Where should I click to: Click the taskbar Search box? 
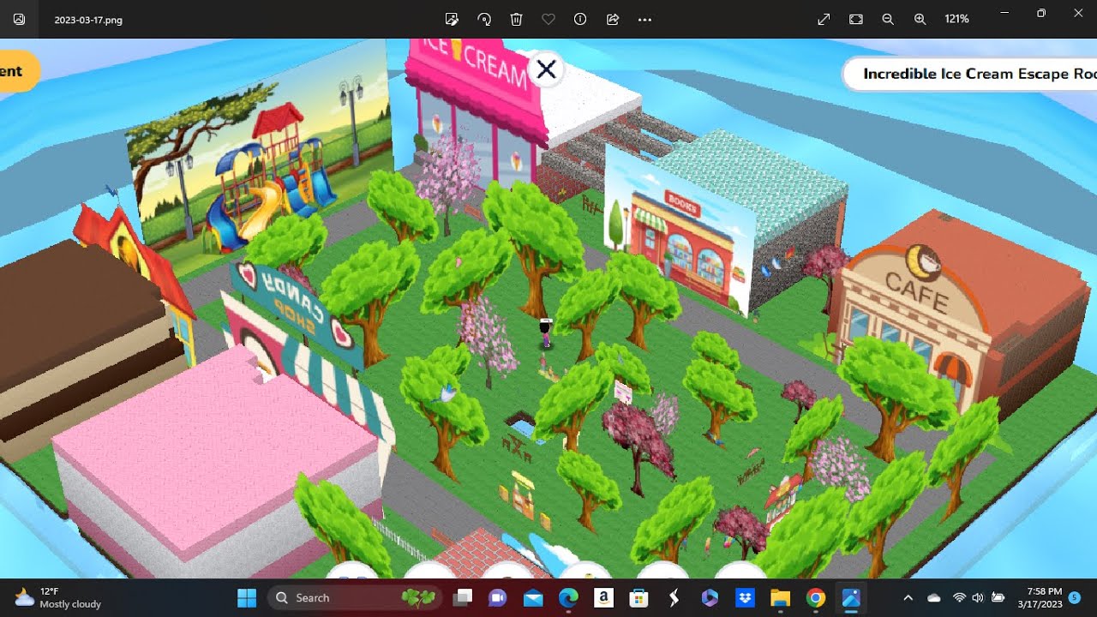coord(355,597)
